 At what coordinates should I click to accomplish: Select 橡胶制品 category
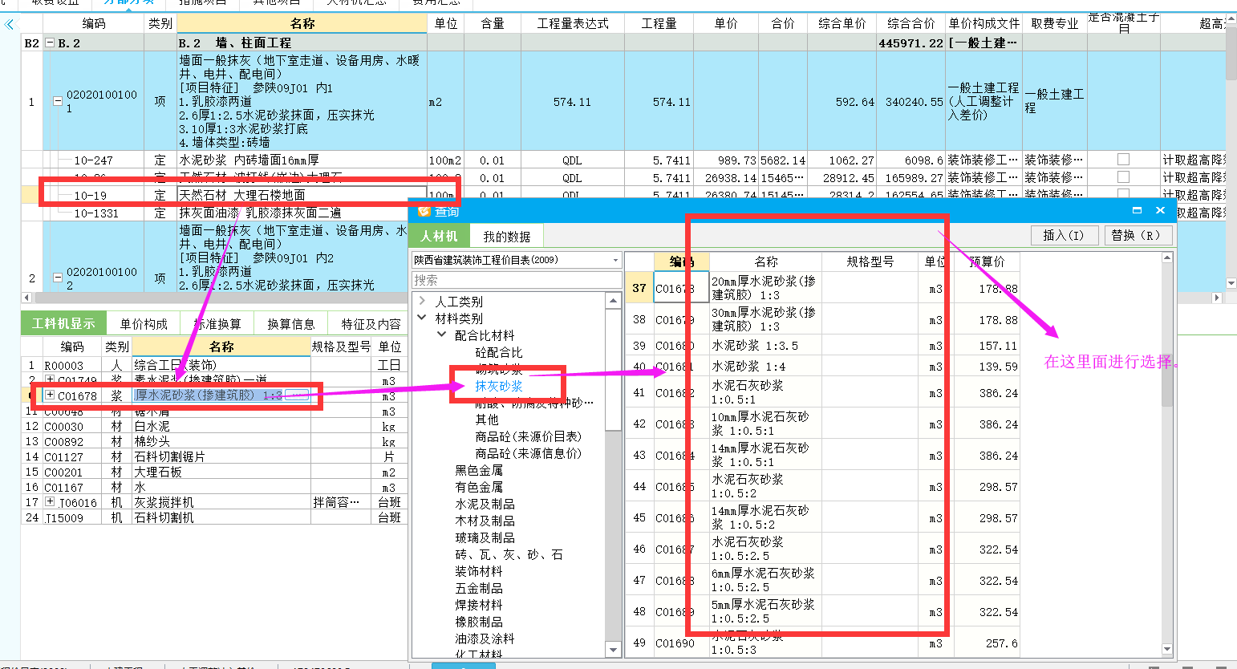point(480,622)
